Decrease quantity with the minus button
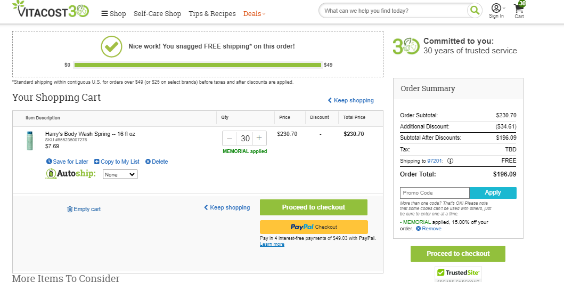Viewport: 564px width, 282px height. 230,139
